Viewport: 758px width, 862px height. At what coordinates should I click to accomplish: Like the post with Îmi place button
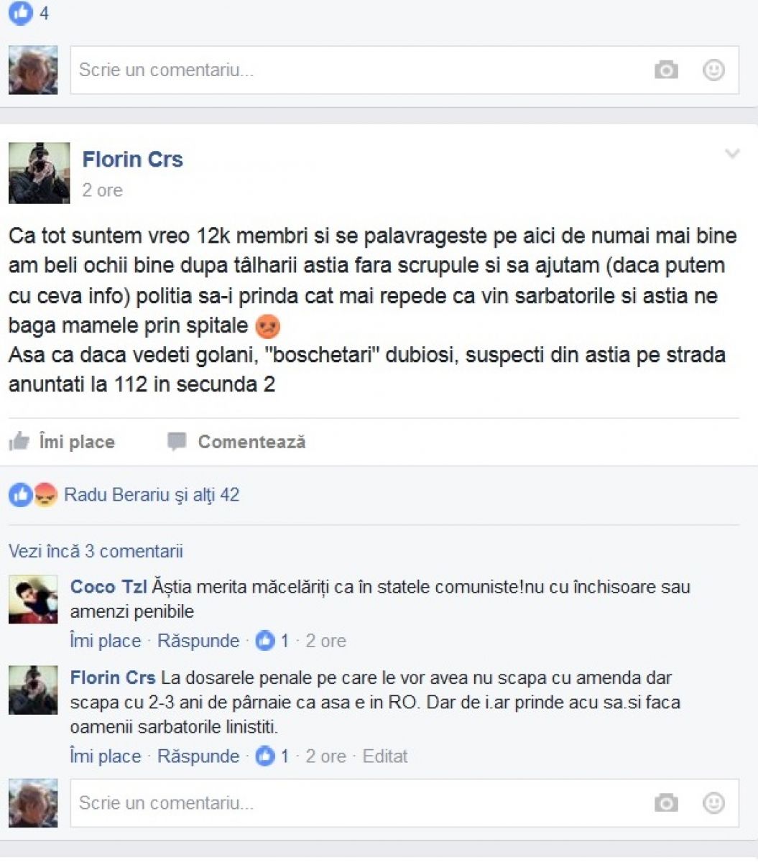[x=63, y=442]
